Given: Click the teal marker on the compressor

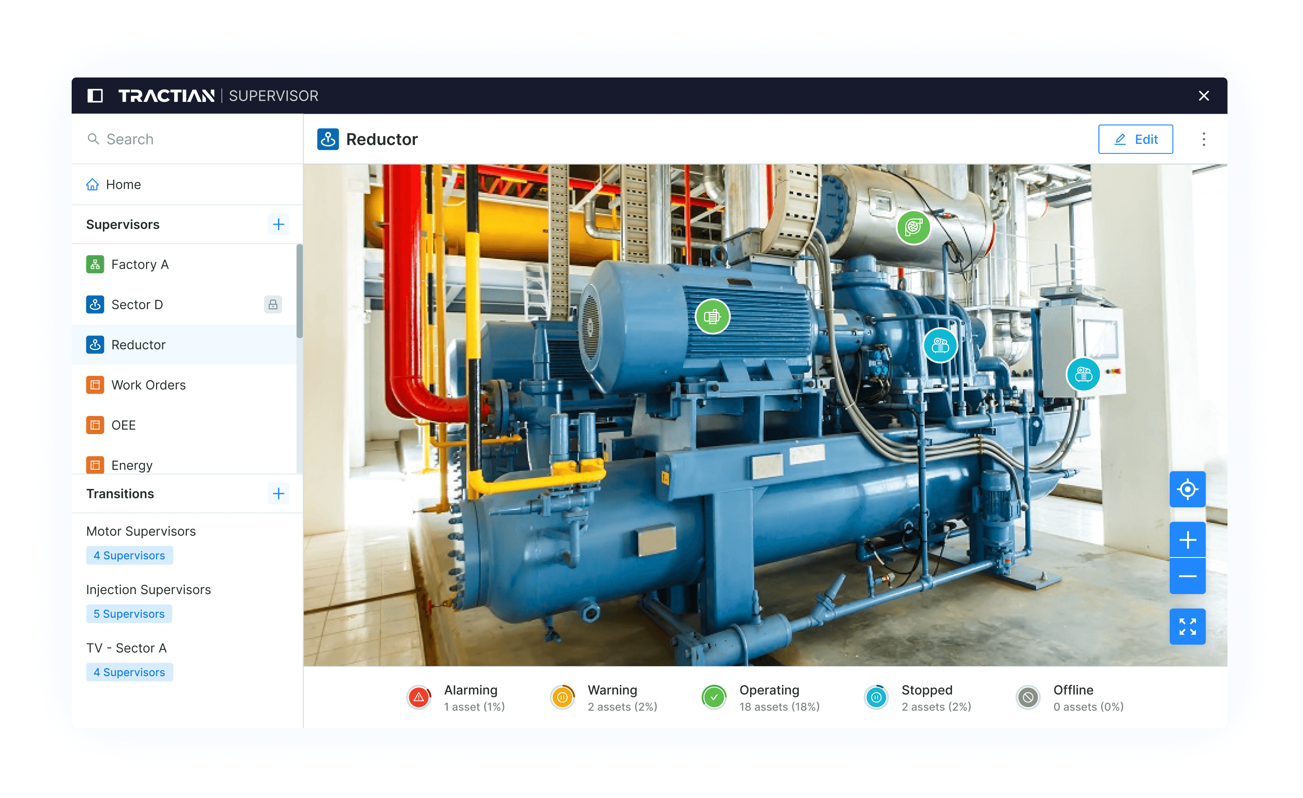Looking at the screenshot, I should coord(940,345).
